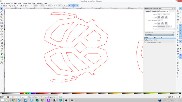
Task: Select the Text tool in toolbox
Action: coord(2,46)
